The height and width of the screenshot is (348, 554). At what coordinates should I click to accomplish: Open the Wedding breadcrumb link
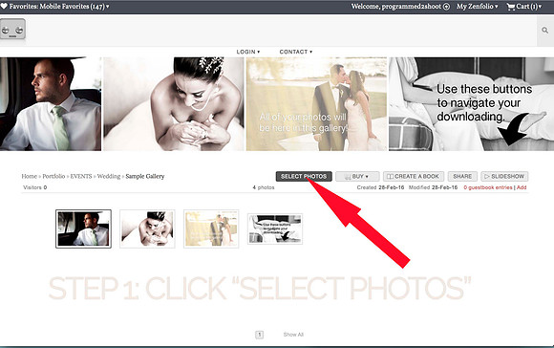coord(109,176)
